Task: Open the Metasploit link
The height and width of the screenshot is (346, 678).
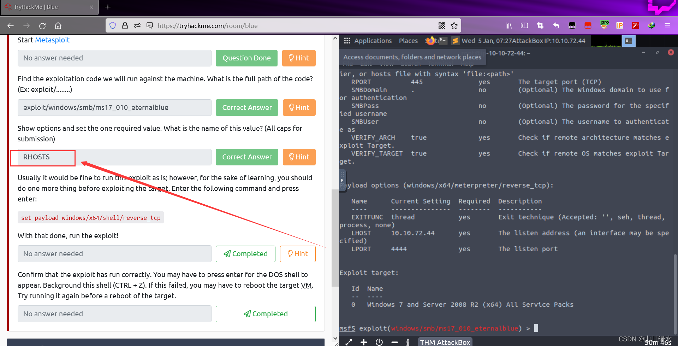Action: tap(52, 40)
